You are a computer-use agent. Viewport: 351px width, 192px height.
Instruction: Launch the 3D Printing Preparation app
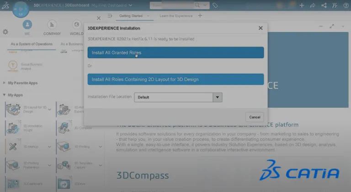coord(13,165)
